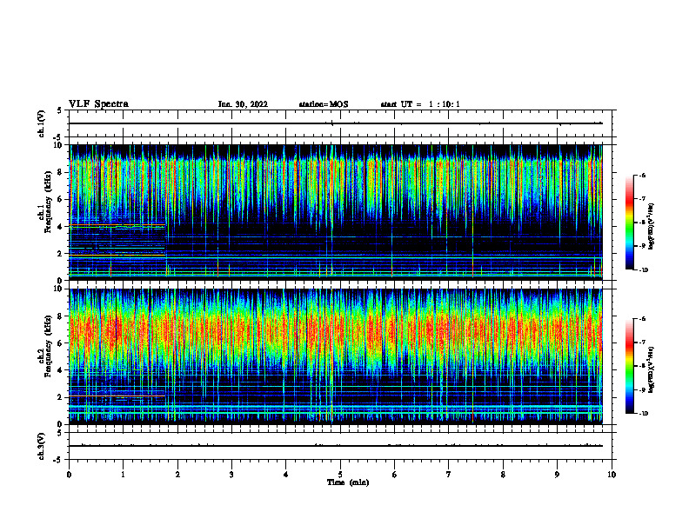Click the "Time (min)" axis title
Screen dimensions: 689x532
point(348,482)
